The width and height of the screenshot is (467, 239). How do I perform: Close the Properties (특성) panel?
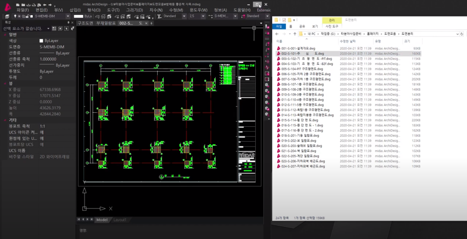point(73,23)
